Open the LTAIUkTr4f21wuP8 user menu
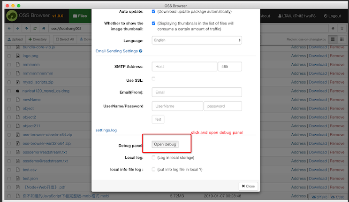This screenshot has width=349, height=202. tap(296, 16)
